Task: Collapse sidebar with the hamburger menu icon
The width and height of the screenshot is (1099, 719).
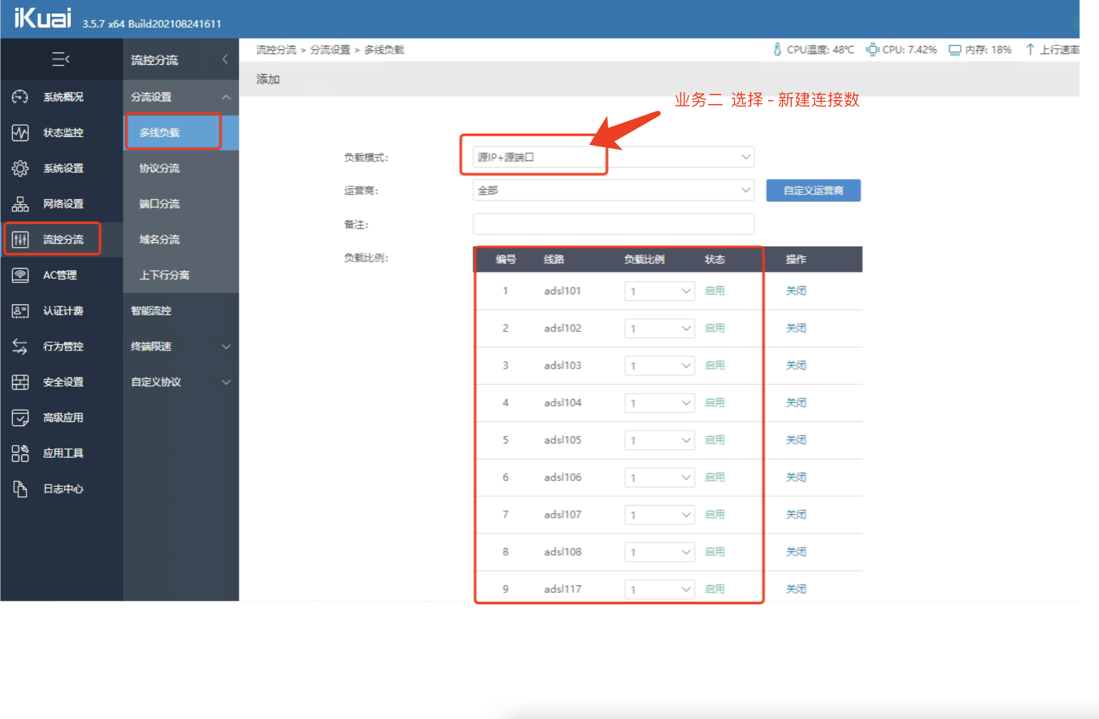Action: tap(61, 59)
